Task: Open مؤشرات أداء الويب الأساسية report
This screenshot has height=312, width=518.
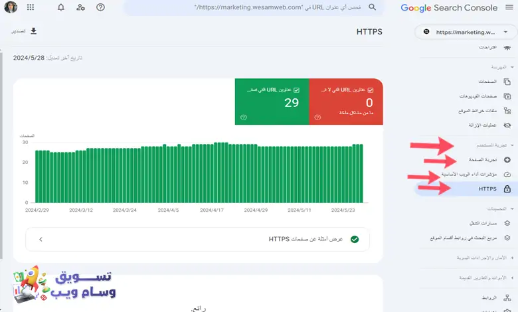Action: [x=469, y=175]
